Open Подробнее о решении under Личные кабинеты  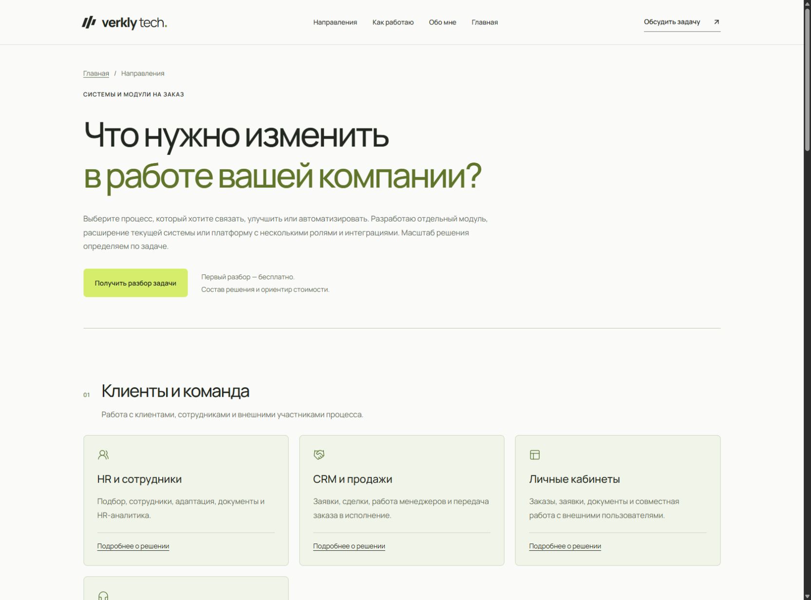(x=565, y=546)
